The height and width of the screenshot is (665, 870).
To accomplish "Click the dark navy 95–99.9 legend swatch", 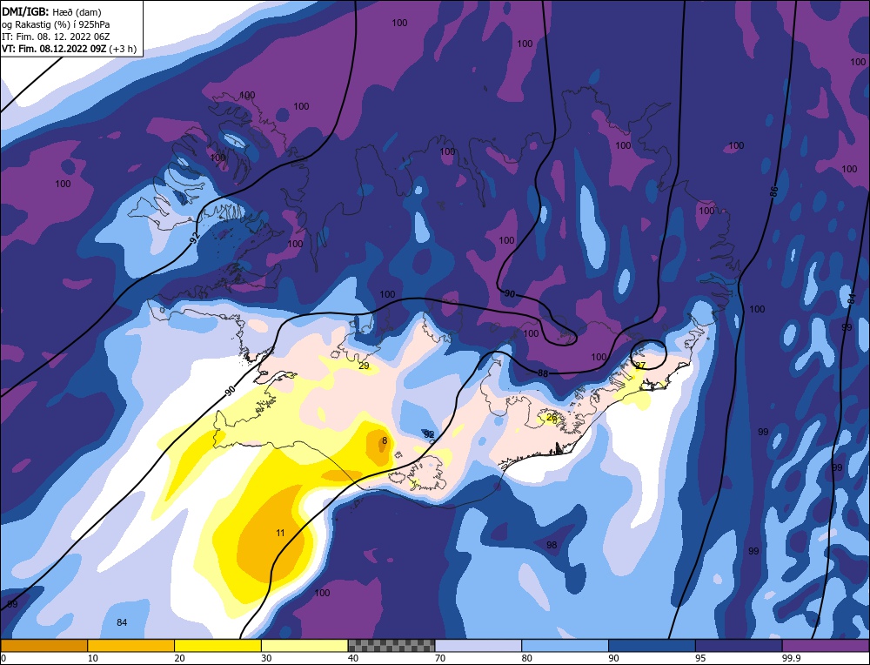I will (739, 646).
